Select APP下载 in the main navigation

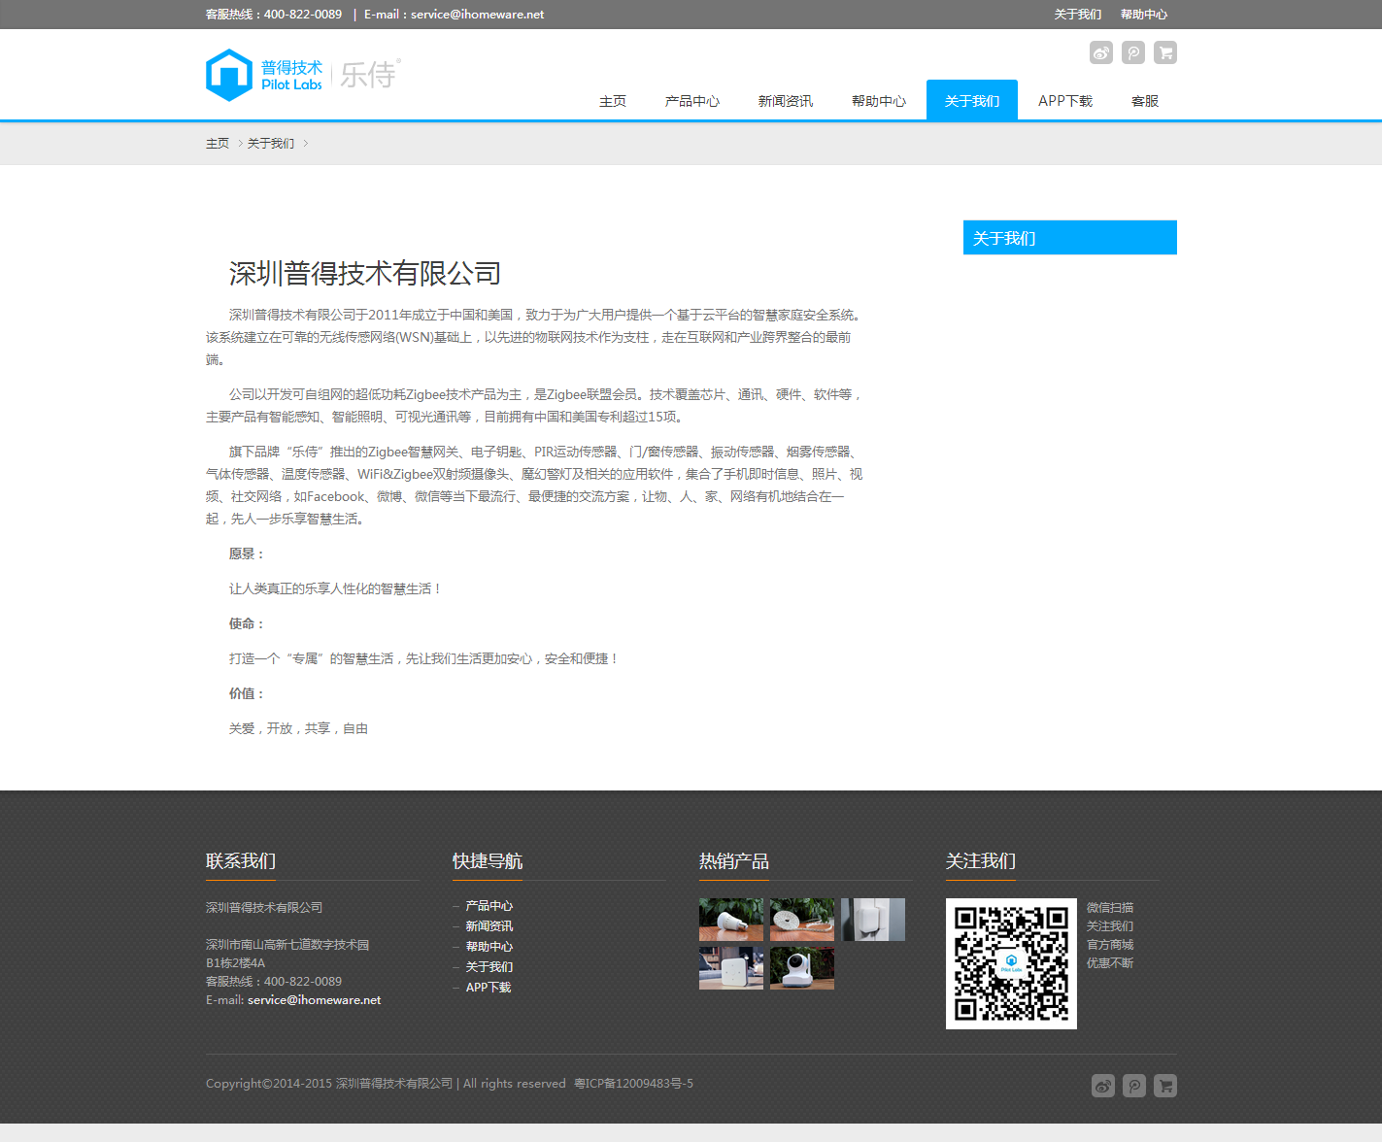(1064, 101)
